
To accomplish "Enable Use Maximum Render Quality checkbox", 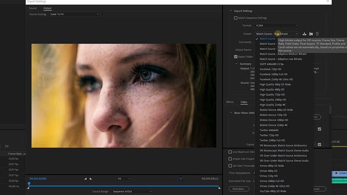I will tap(230, 152).
